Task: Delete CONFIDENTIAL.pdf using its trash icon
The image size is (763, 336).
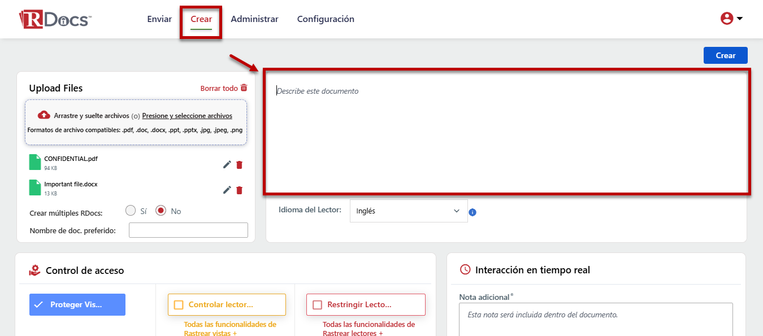Action: pyautogui.click(x=240, y=165)
